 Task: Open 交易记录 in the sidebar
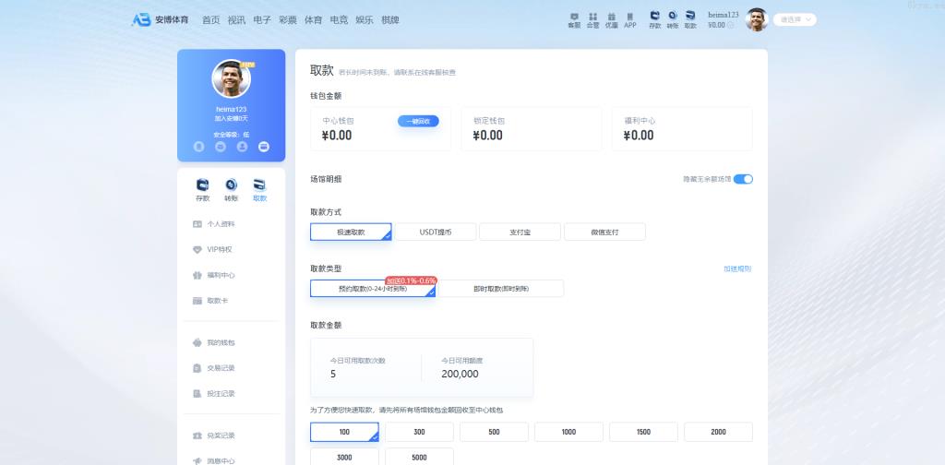221,368
